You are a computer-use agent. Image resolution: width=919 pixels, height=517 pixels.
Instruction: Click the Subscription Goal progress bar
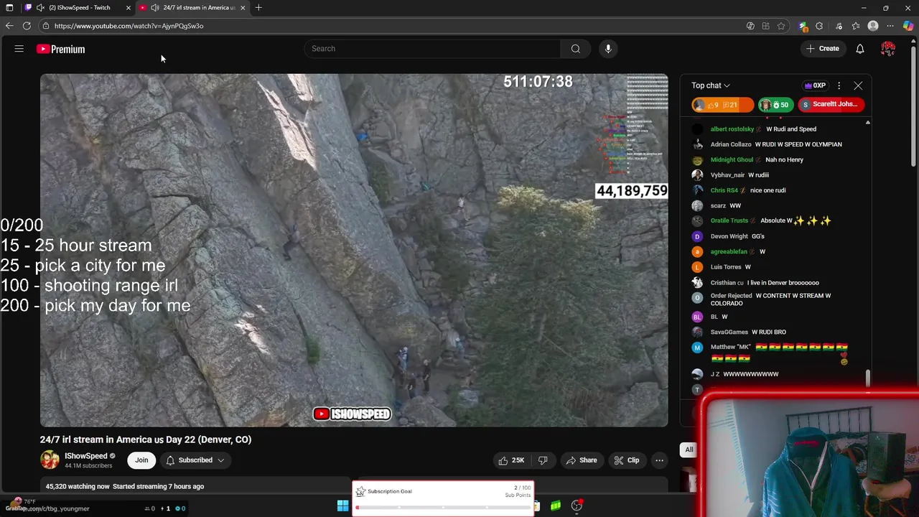pyautogui.click(x=443, y=508)
